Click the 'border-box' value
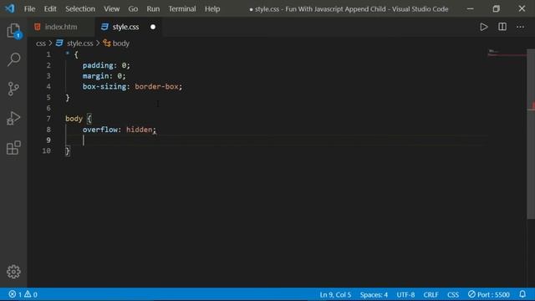 tap(156, 86)
